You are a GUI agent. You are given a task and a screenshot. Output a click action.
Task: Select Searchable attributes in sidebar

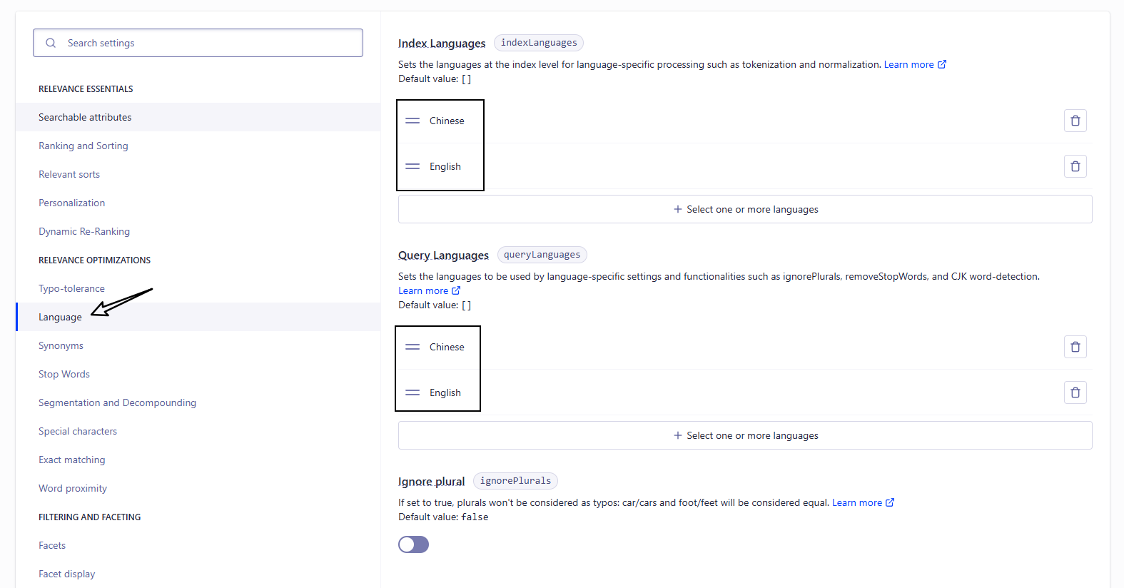(85, 117)
